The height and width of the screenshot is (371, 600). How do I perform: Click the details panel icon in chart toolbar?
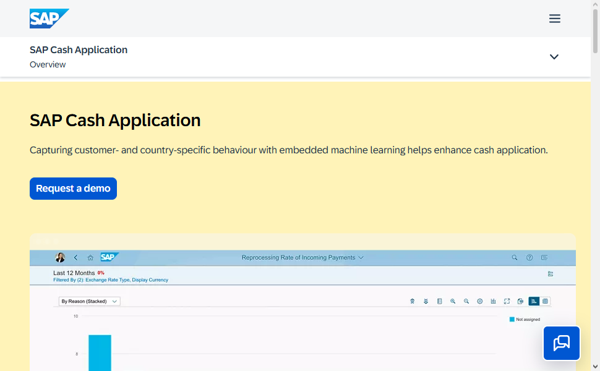click(439, 301)
